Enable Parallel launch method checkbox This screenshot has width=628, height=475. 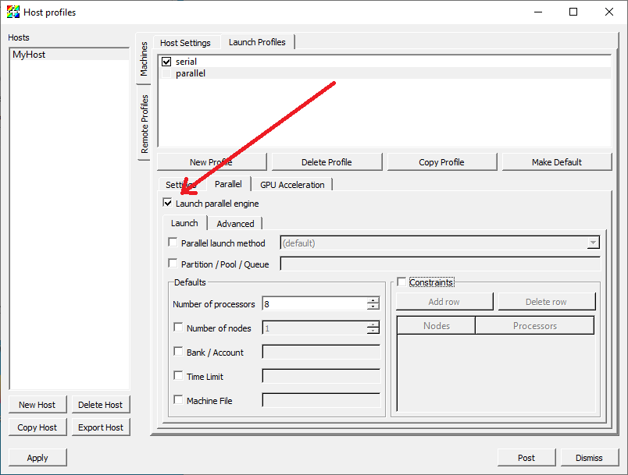(173, 243)
